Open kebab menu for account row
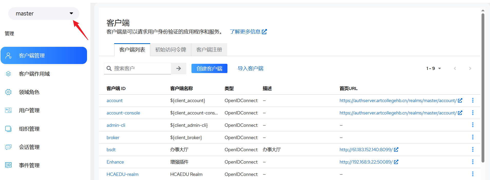Viewport: 490px width, 180px height. tap(473, 101)
